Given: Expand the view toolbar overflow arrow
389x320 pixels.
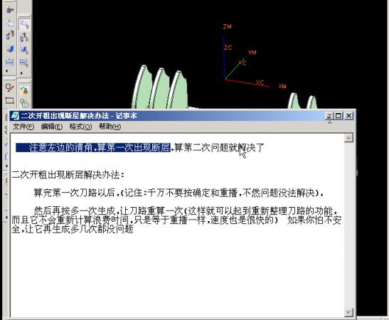Looking at the screenshot, I should (x=21, y=73).
